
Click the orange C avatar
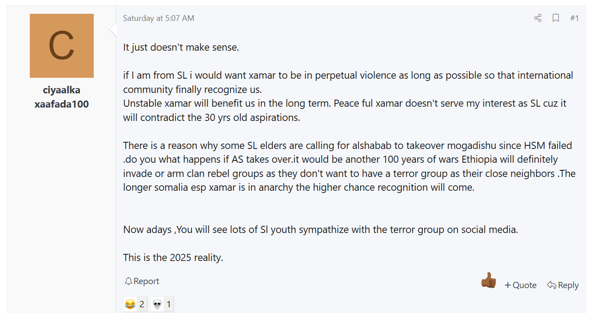pos(62,46)
